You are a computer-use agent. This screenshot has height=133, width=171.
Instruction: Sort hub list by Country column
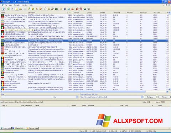coord(93,13)
